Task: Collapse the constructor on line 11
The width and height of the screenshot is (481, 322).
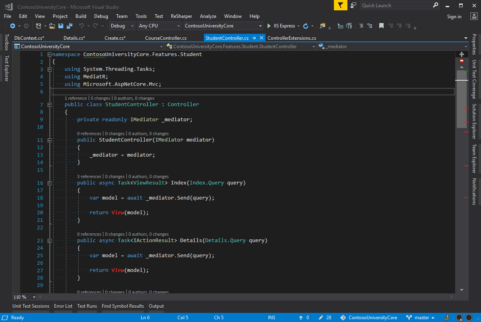Action: [x=49, y=140]
